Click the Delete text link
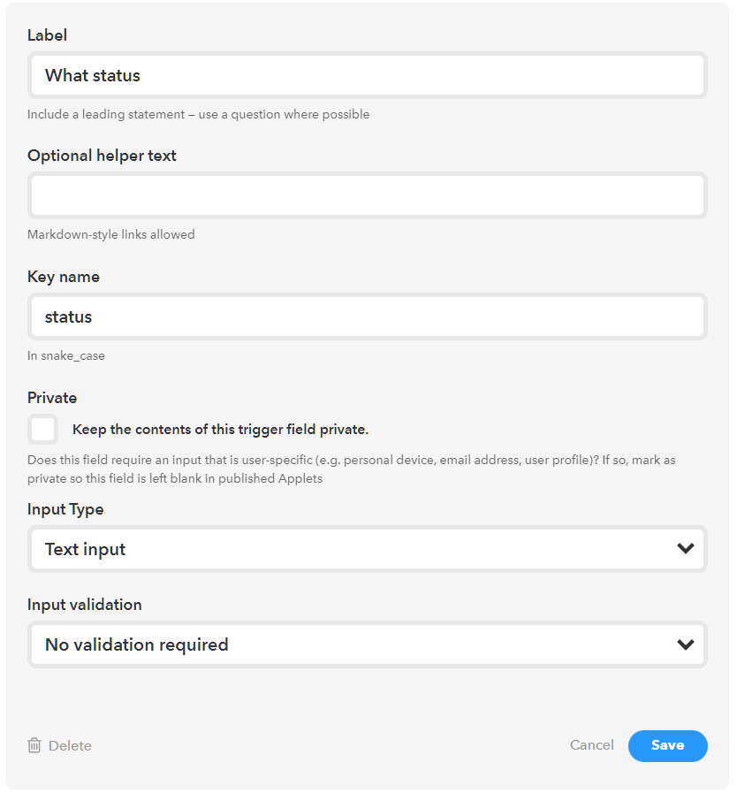This screenshot has height=793, width=737. pyautogui.click(x=70, y=745)
